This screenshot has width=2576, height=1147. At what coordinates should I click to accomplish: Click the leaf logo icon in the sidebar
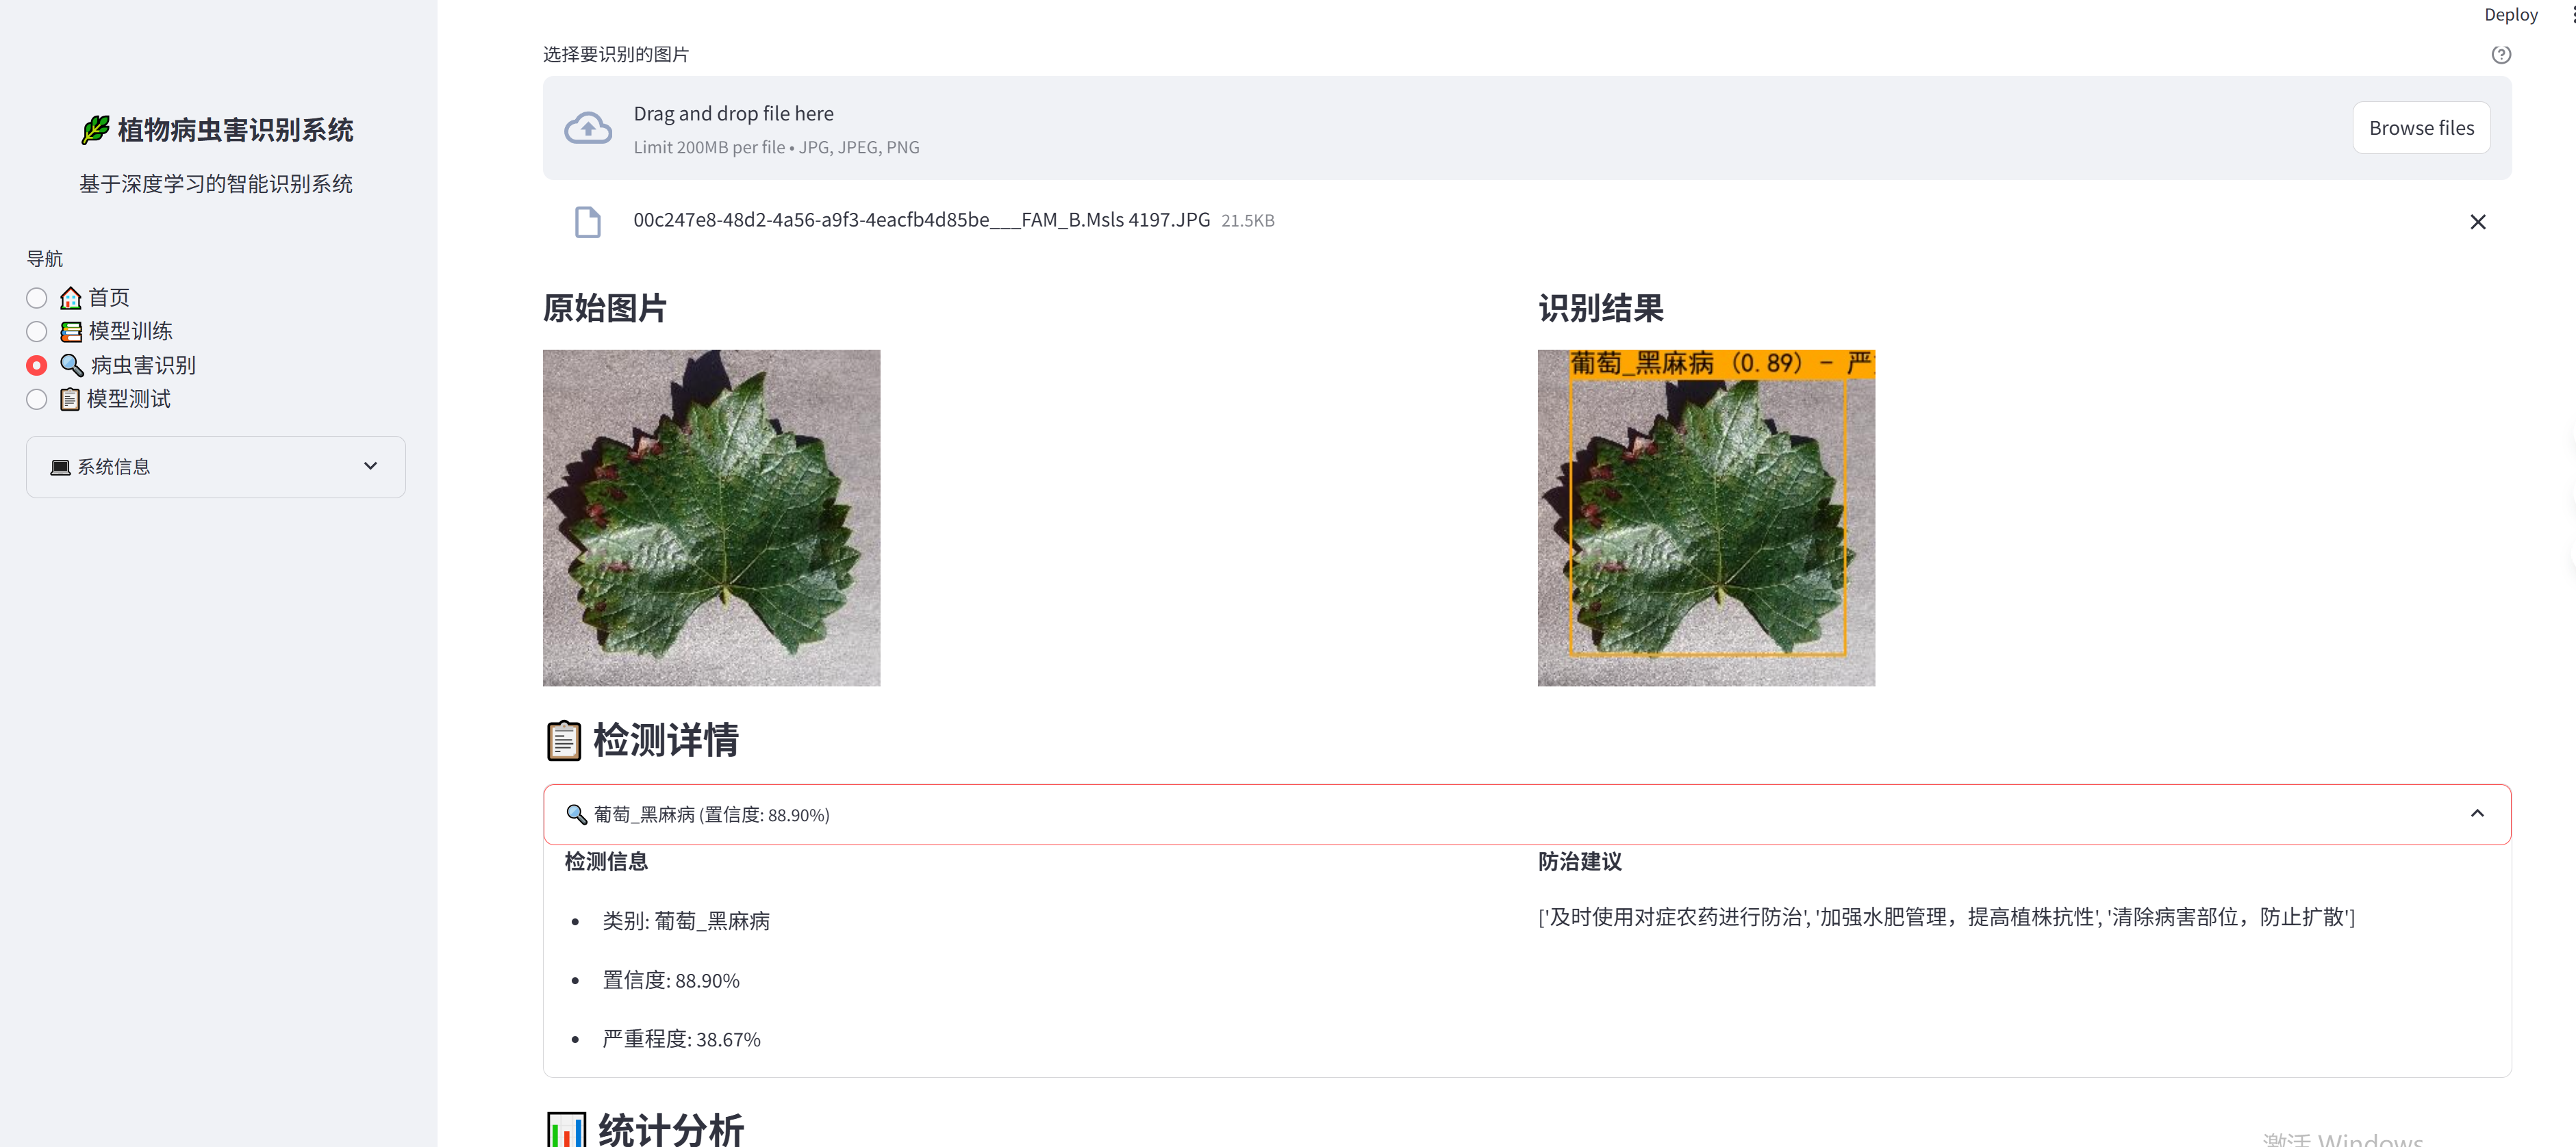[95, 130]
